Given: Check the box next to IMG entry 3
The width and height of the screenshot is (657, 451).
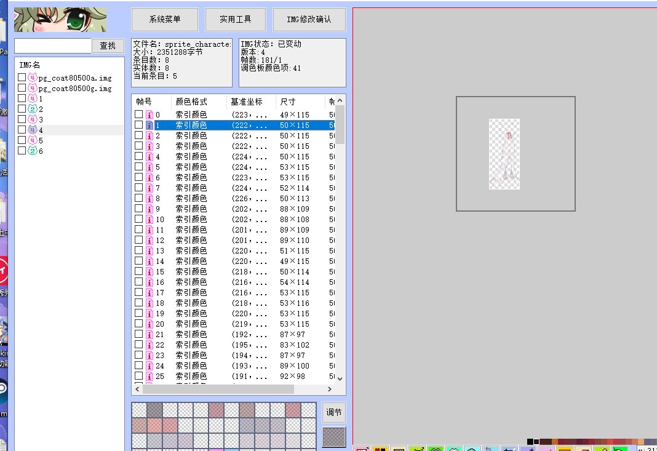Looking at the screenshot, I should point(22,119).
